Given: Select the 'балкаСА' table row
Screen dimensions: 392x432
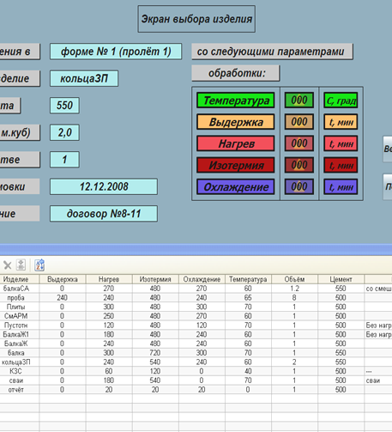Looking at the screenshot, I should click(x=196, y=289).
